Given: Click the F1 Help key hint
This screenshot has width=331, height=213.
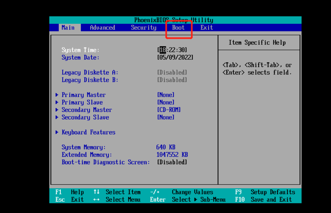Looking at the screenshot, I should coord(70,192).
